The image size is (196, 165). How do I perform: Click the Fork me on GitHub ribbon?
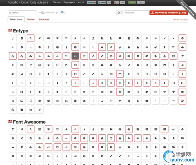pyautogui.click(x=187, y=9)
